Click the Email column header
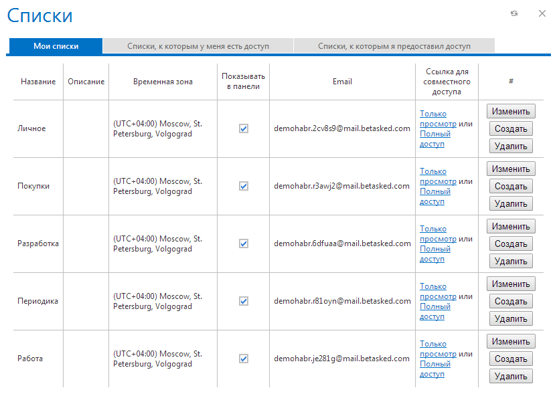The image size is (557, 394). tap(342, 82)
